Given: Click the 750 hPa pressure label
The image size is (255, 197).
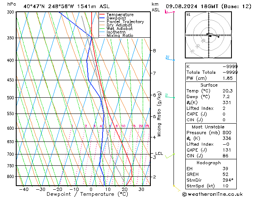Looking at the screenshot, I should point(11,166).
